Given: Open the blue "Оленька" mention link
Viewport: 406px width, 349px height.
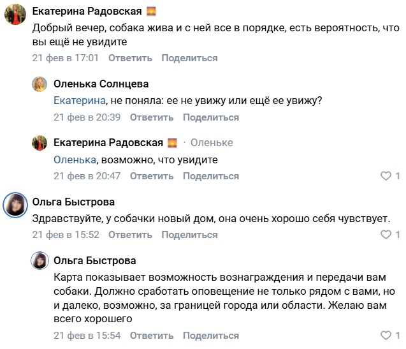Looking at the screenshot, I should (x=74, y=160).
